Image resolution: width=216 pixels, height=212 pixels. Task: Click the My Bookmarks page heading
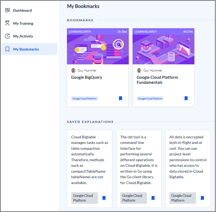pyautogui.click(x=83, y=6)
